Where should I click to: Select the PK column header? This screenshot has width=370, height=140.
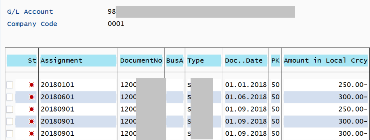(275, 60)
